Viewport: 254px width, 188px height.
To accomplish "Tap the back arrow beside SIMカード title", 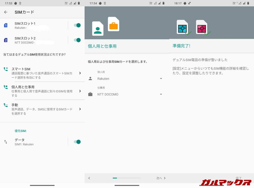I will click(6, 12).
